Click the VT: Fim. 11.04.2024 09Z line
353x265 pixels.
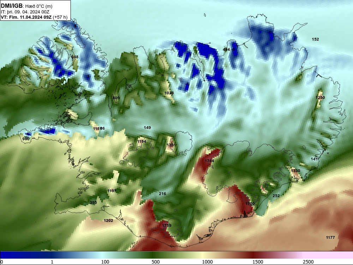[34, 17]
